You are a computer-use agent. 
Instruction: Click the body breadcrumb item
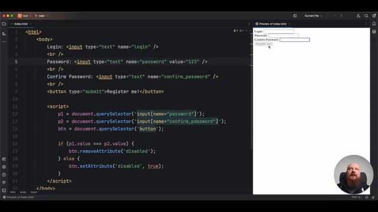23,192
